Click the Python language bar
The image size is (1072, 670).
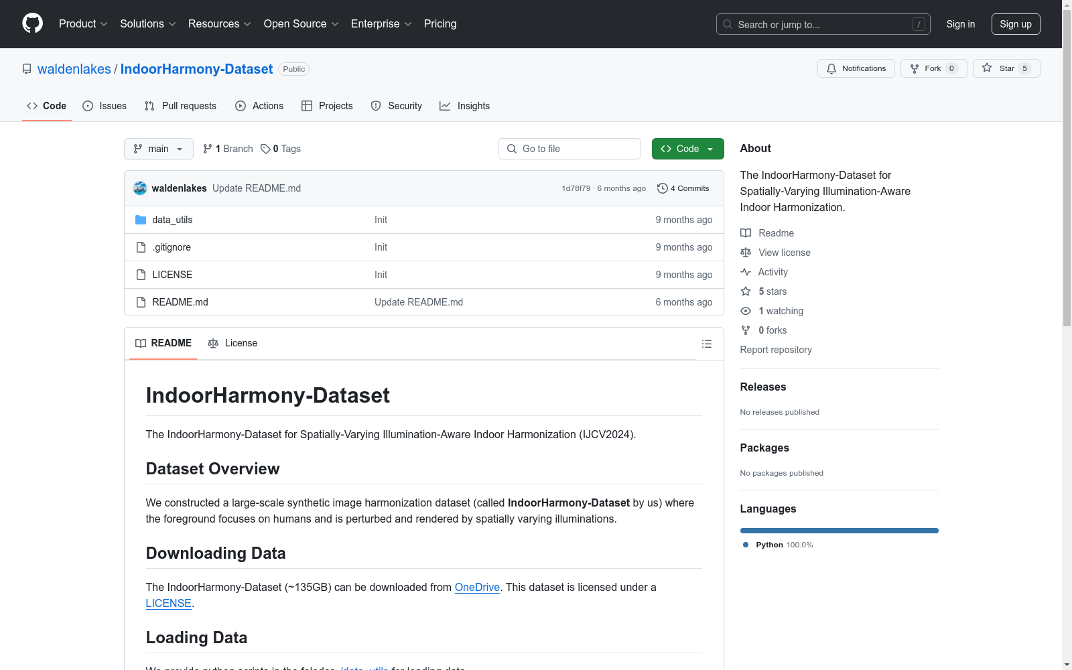point(840,531)
